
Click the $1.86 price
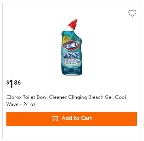pyautogui.click(x=14, y=83)
